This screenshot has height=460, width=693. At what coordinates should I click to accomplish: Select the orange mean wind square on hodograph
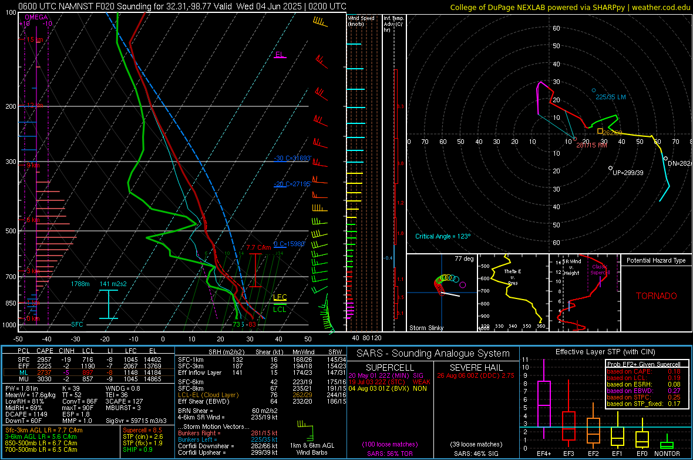600,131
